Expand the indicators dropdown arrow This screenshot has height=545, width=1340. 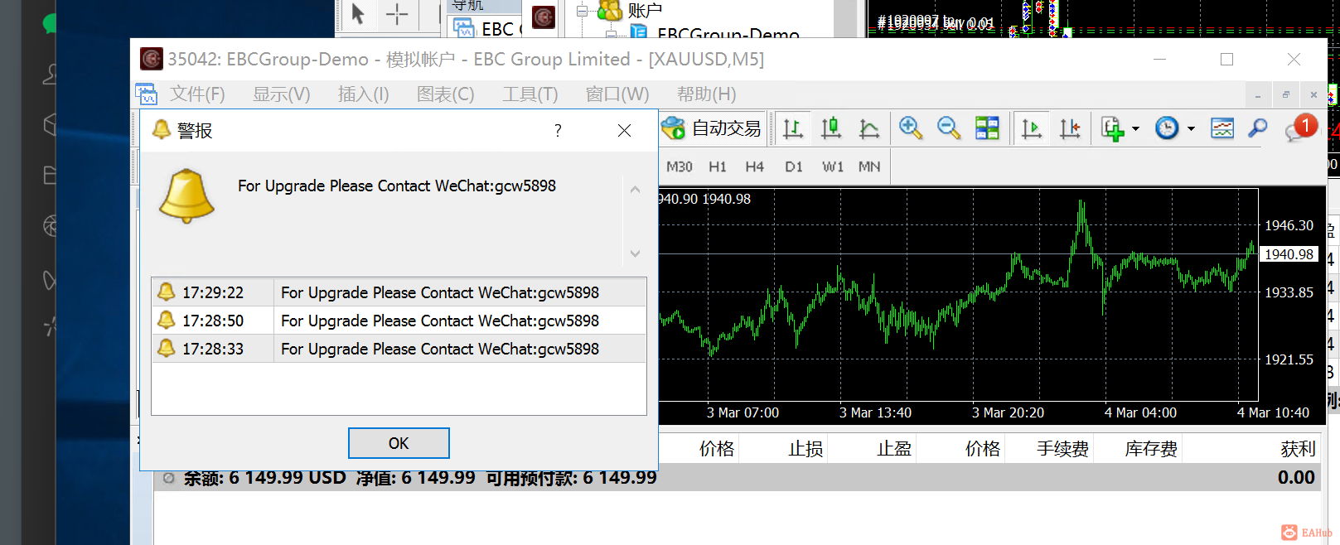point(1135,128)
